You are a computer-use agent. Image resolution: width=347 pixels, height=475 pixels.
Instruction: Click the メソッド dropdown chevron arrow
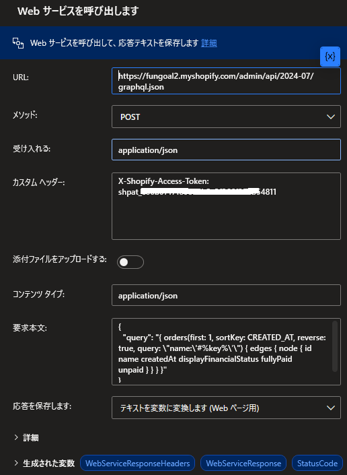331,117
